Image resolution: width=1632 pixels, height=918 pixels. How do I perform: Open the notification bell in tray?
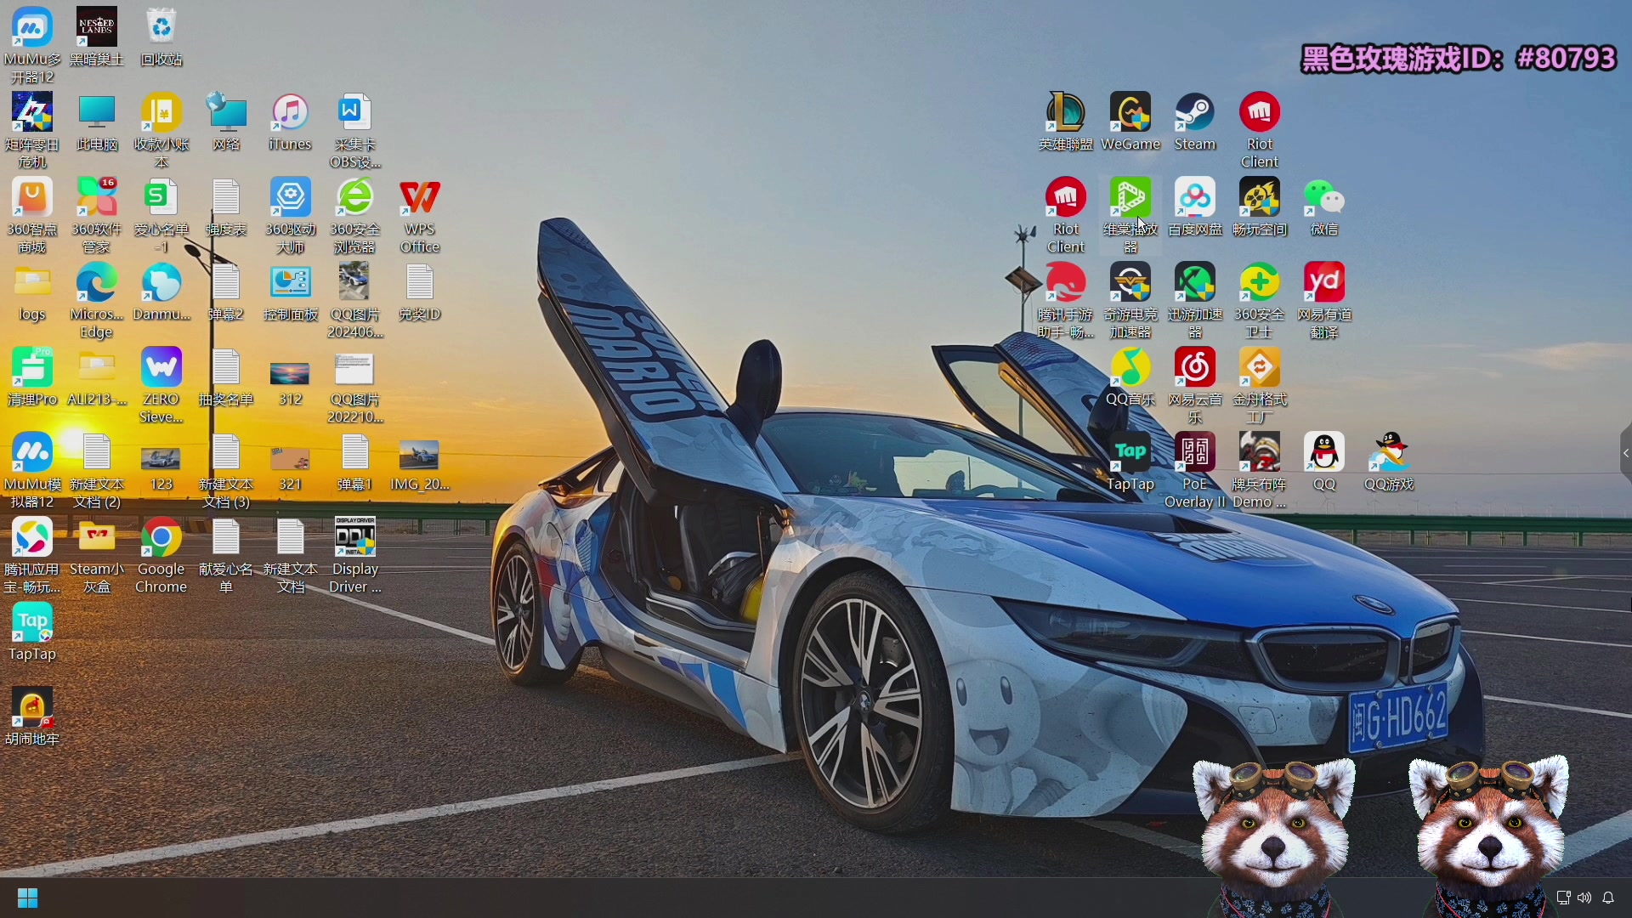(x=1608, y=898)
